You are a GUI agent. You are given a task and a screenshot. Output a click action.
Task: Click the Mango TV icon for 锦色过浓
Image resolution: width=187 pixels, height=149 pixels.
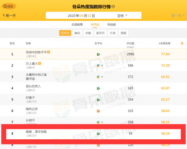[98, 111]
